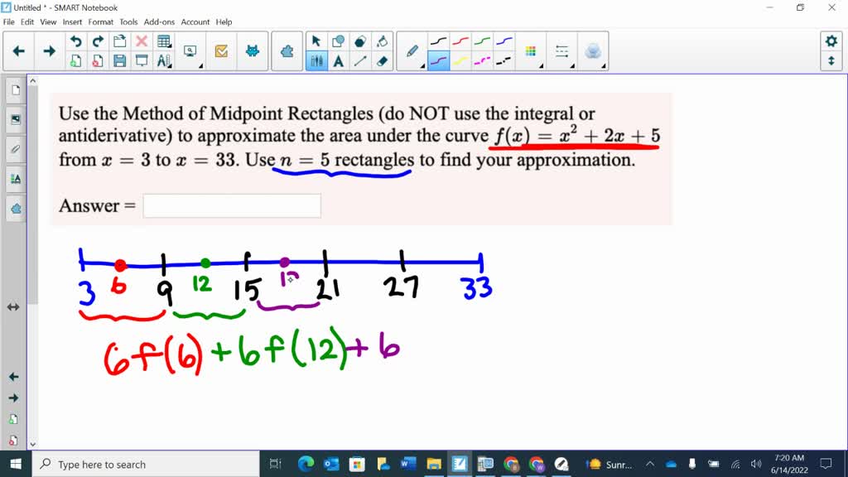
Task: Click the Undo icon
Action: 76,41
